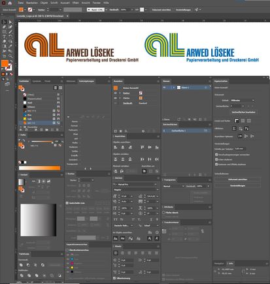Click the Unite shape mode in Pathfinder

pyautogui.click(x=21, y=265)
